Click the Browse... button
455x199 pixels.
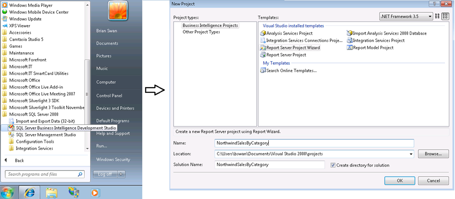click(x=433, y=154)
